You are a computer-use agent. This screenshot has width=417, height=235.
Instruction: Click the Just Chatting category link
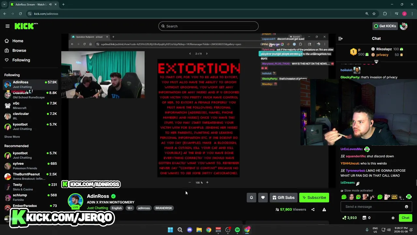97,208
